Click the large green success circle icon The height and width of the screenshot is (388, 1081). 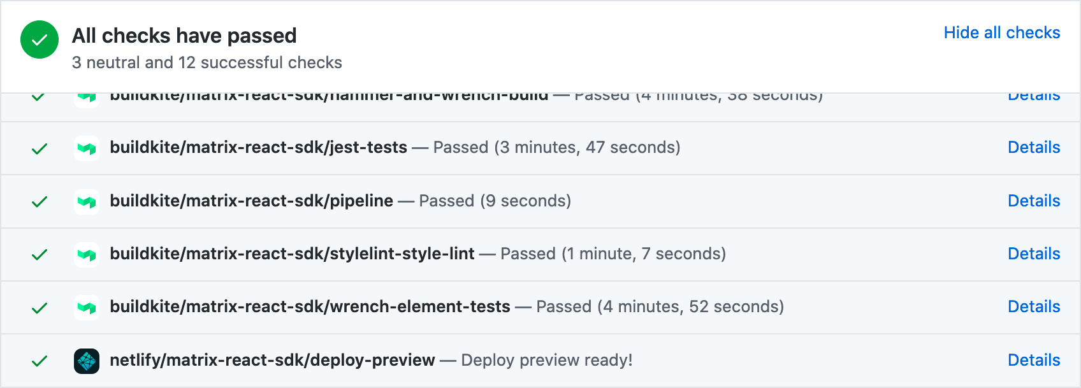coord(39,40)
